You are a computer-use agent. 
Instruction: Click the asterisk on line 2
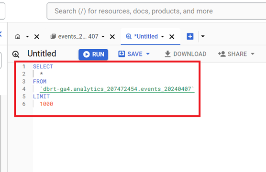pyautogui.click(x=42, y=74)
